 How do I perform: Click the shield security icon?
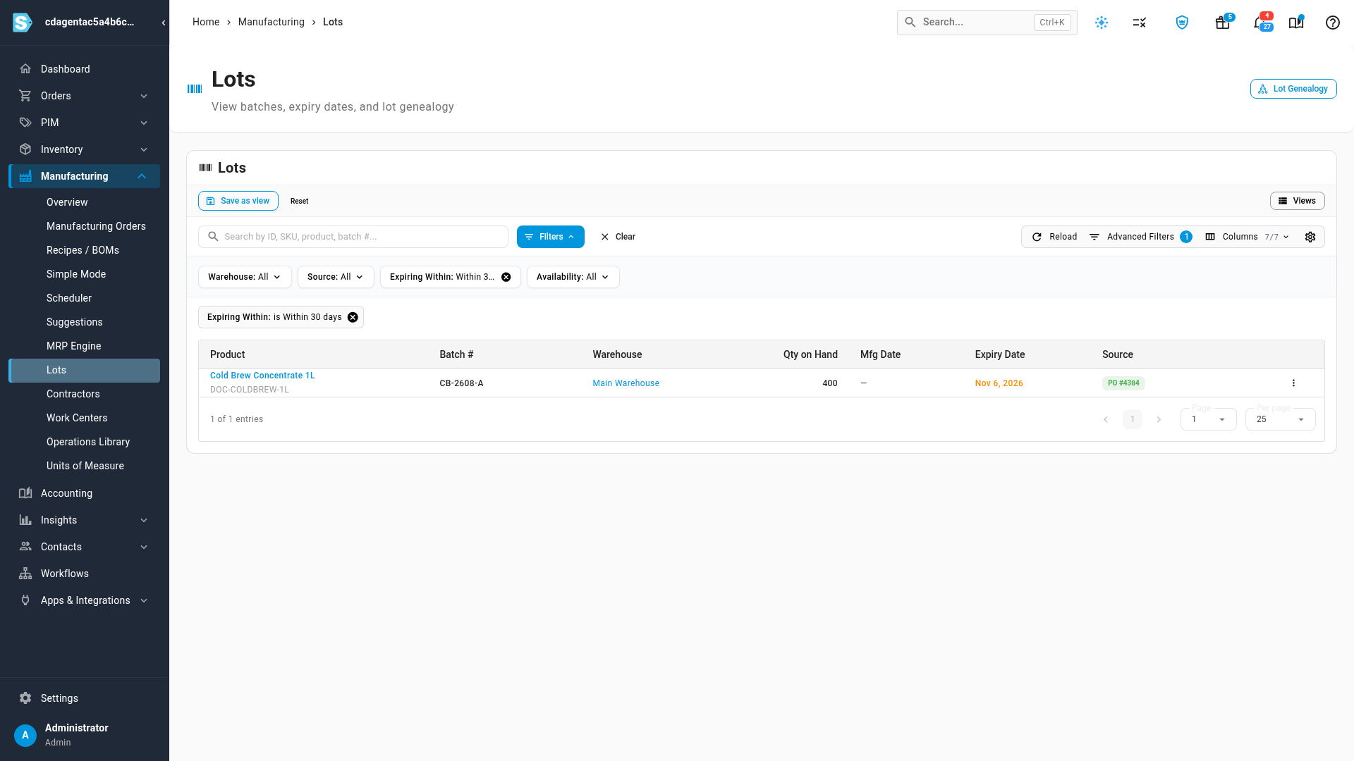point(1183,23)
